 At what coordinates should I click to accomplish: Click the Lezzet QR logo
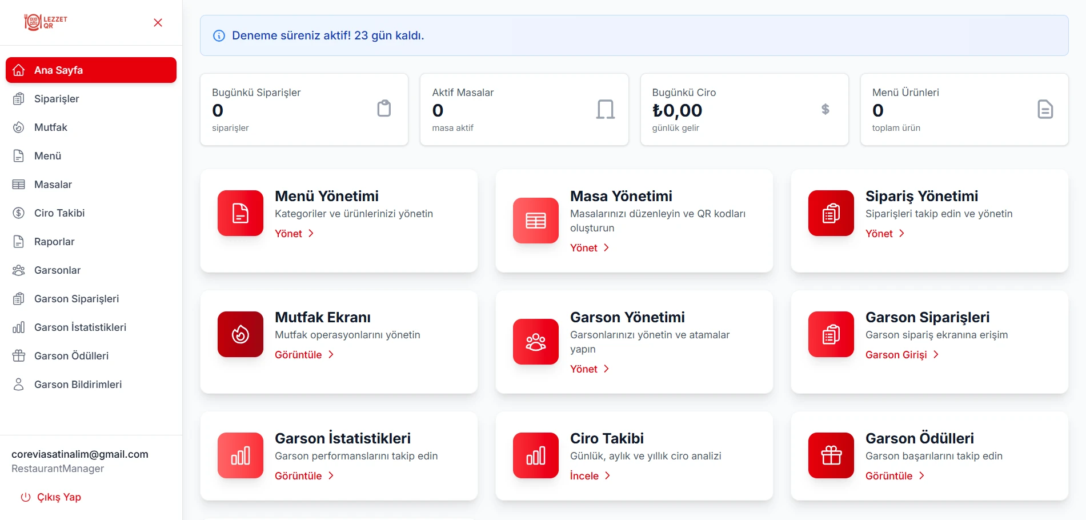pyautogui.click(x=46, y=22)
